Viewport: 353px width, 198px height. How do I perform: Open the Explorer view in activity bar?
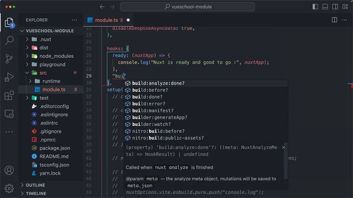click(9, 23)
